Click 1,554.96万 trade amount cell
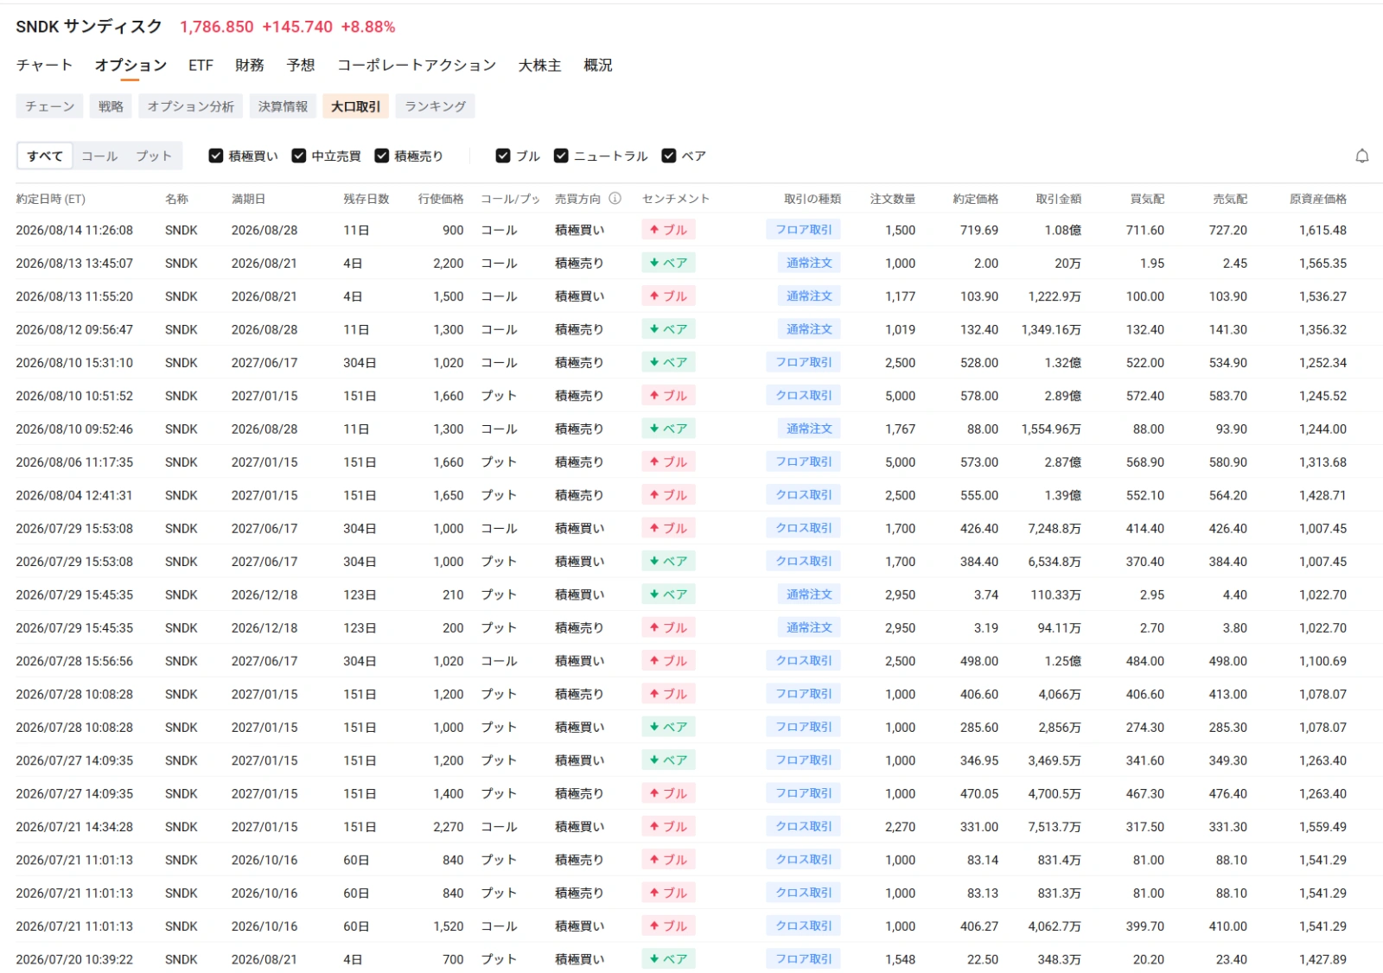 pos(1051,429)
